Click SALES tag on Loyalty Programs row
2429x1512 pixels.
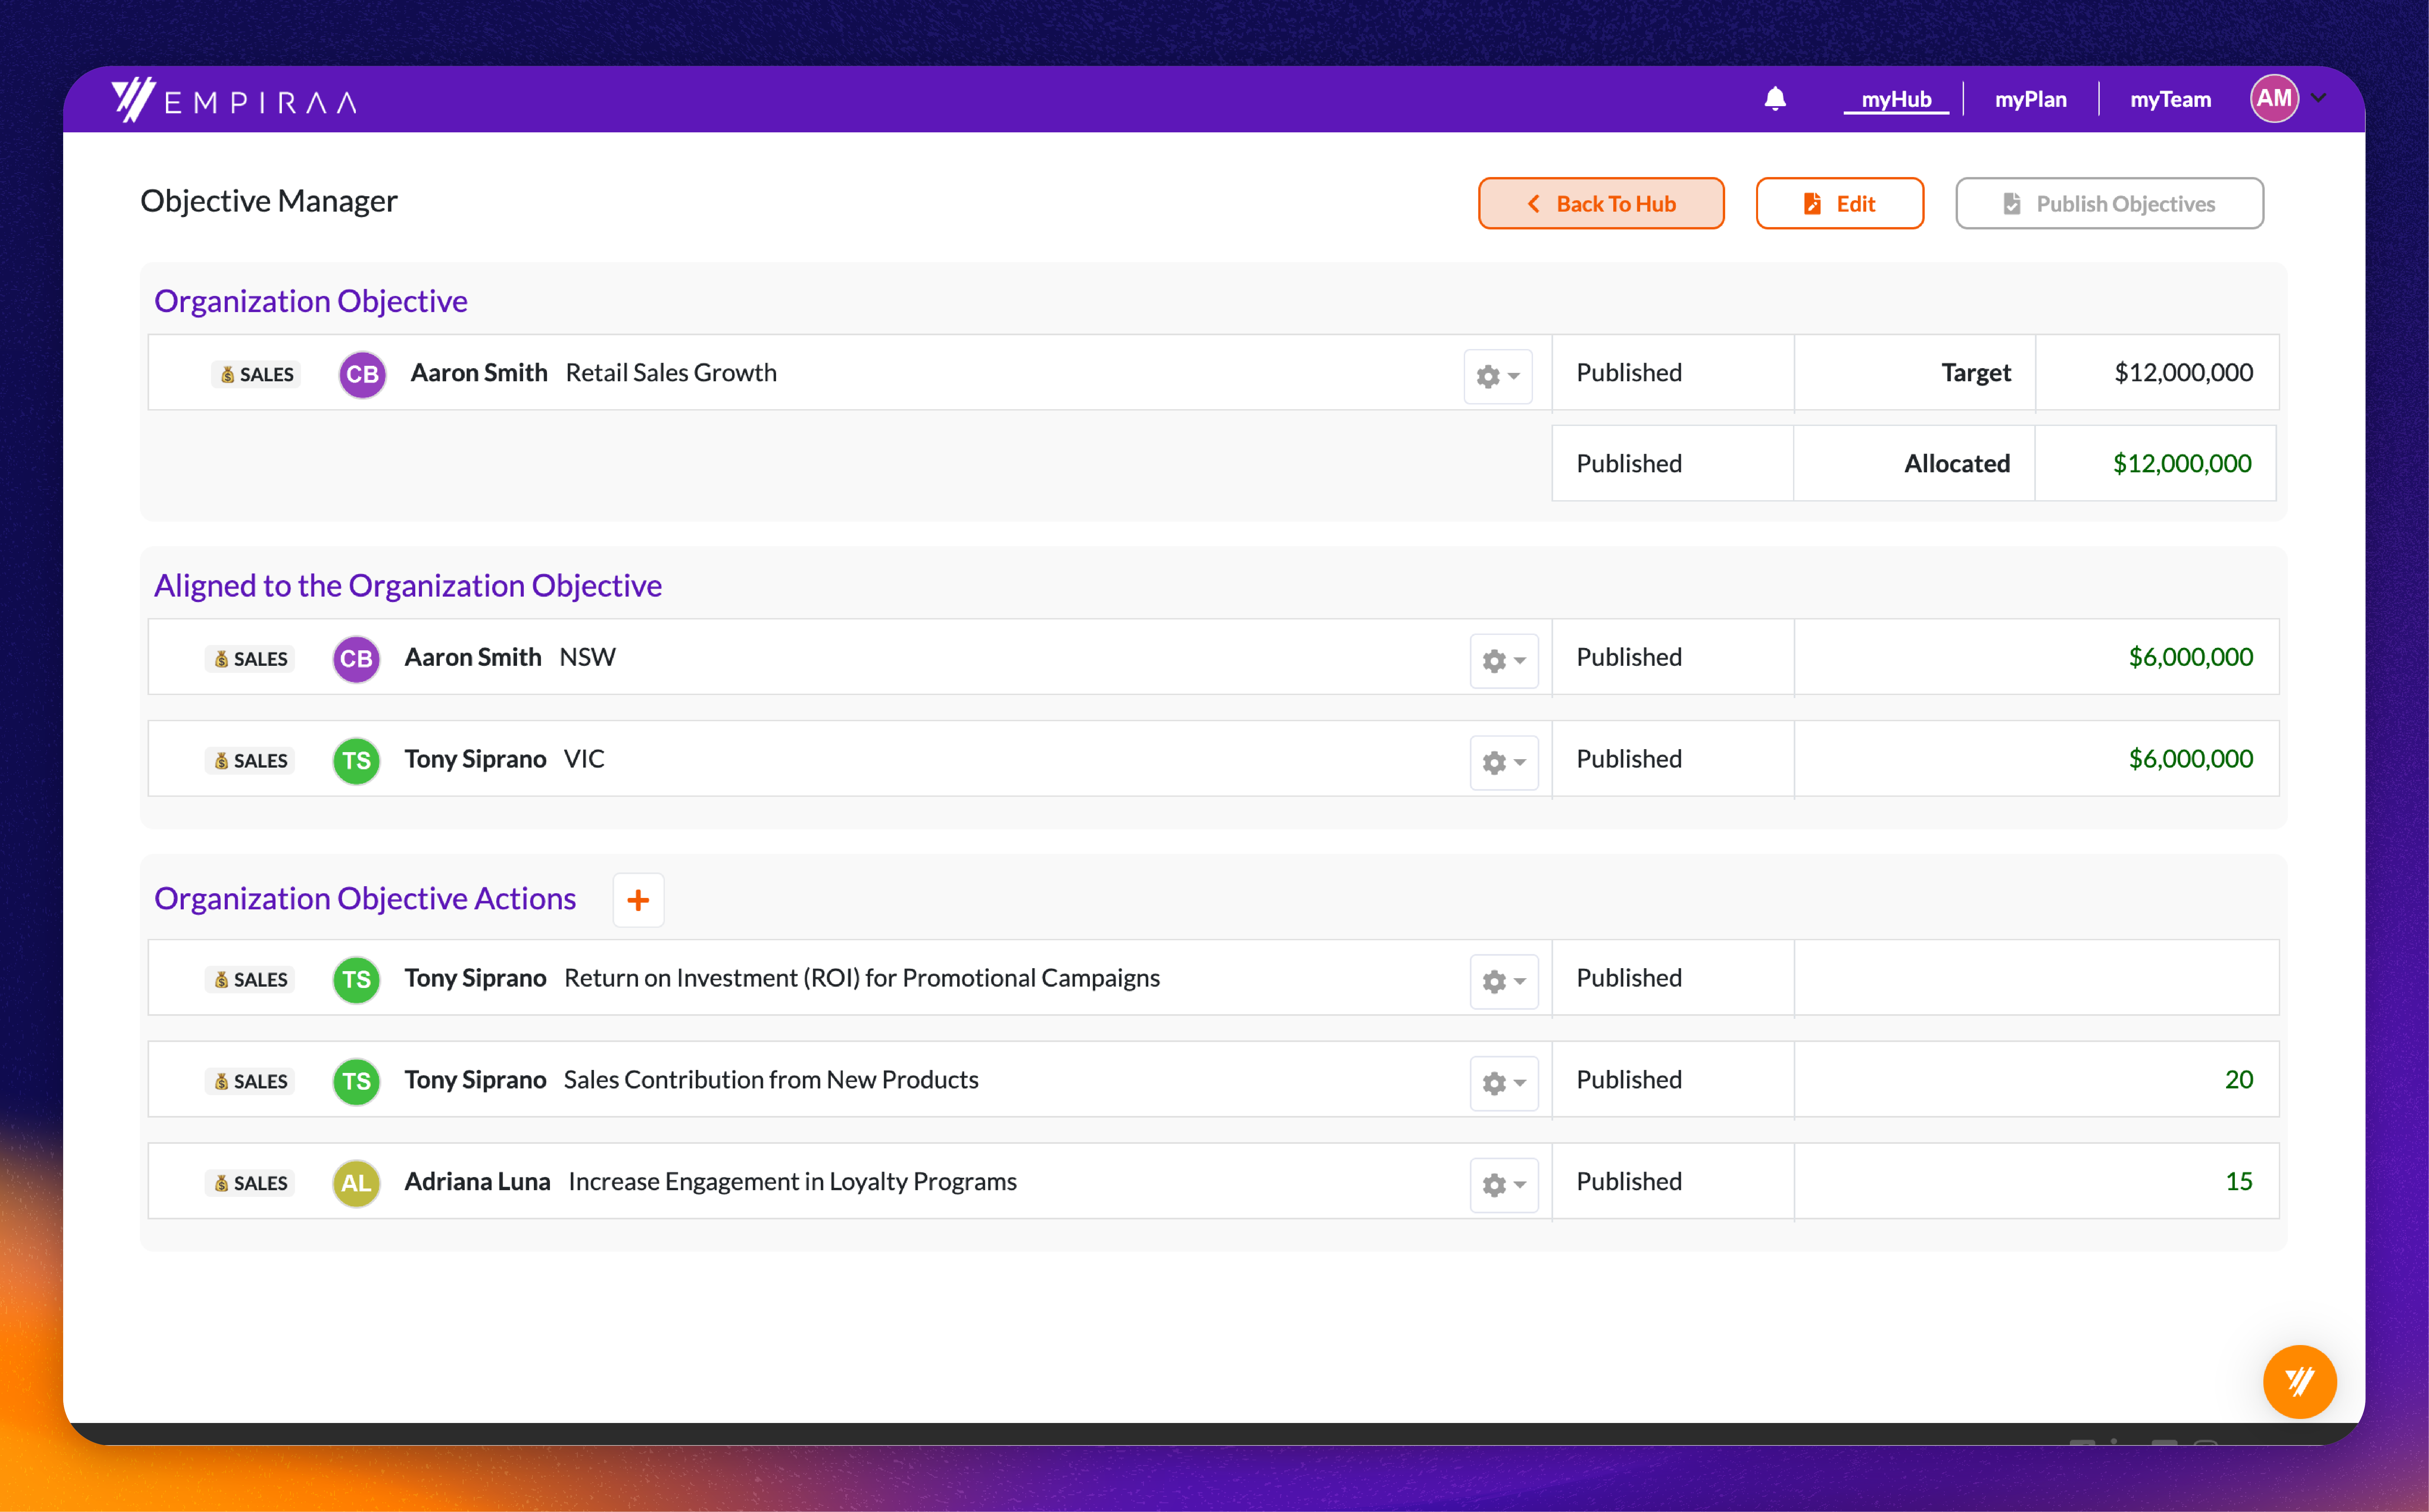(250, 1183)
